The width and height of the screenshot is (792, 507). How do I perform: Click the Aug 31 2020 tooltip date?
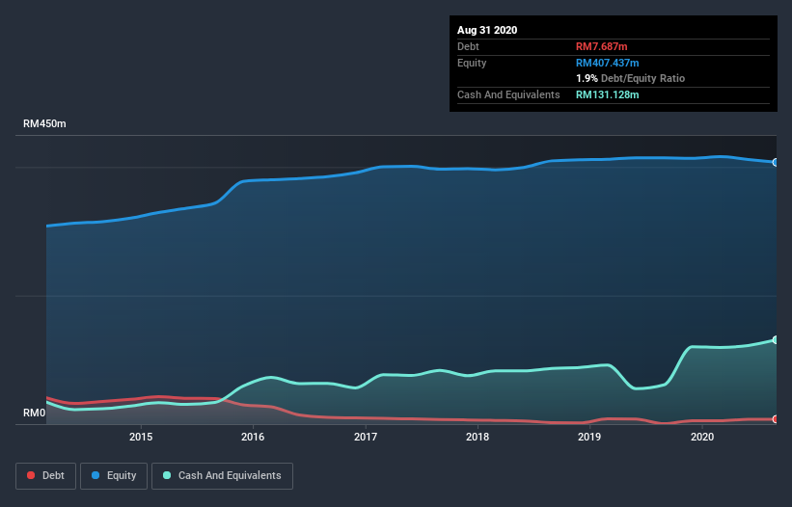tap(487, 30)
